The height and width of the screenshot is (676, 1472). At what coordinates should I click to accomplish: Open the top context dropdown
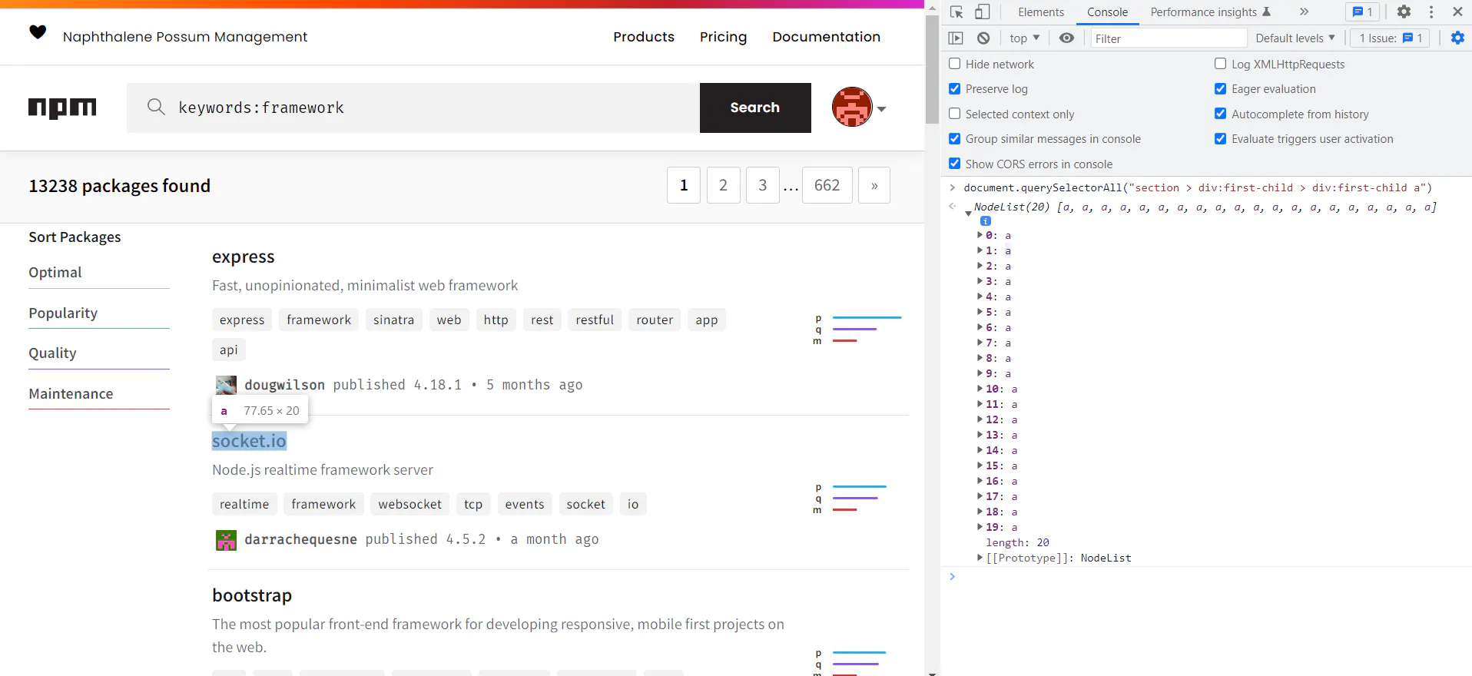point(1024,38)
